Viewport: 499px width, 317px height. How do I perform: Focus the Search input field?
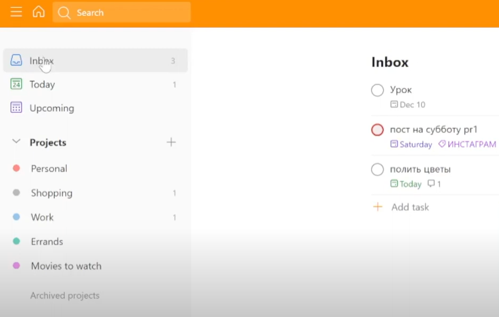pos(122,13)
